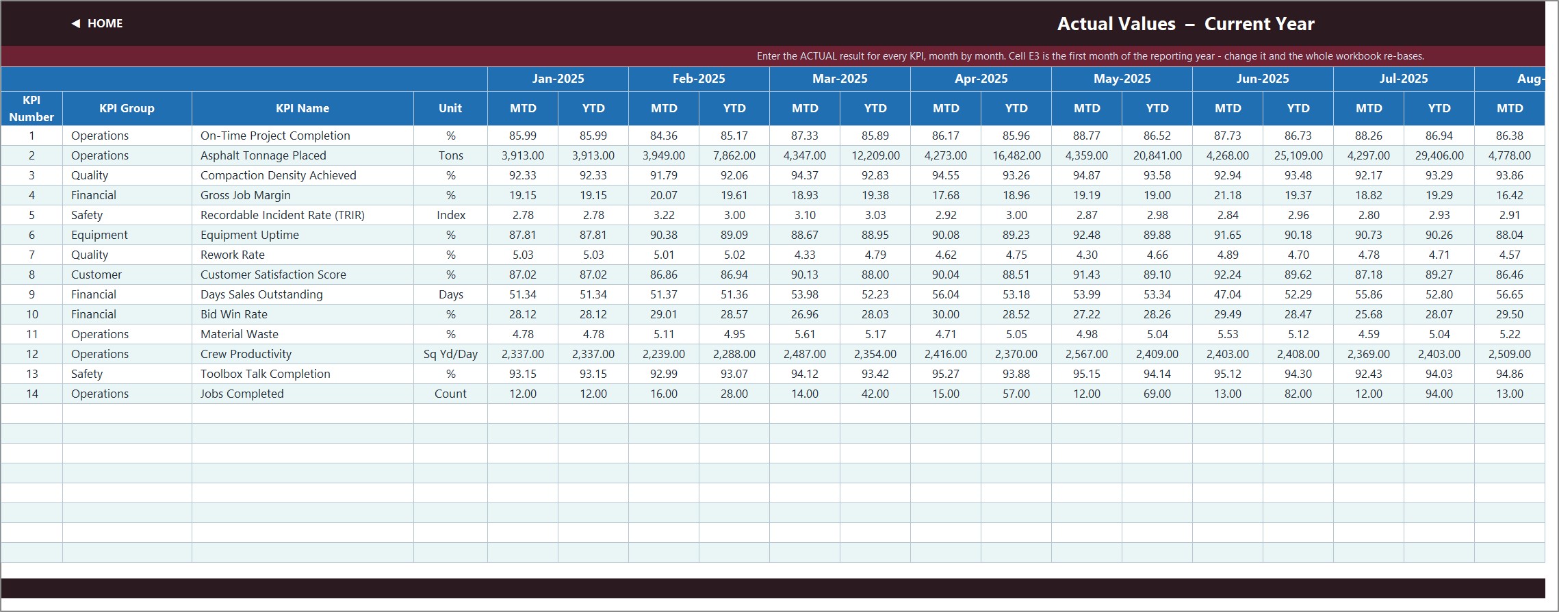Viewport: 1559px width, 612px height.
Task: Click the Customer group cell
Action: [x=127, y=275]
